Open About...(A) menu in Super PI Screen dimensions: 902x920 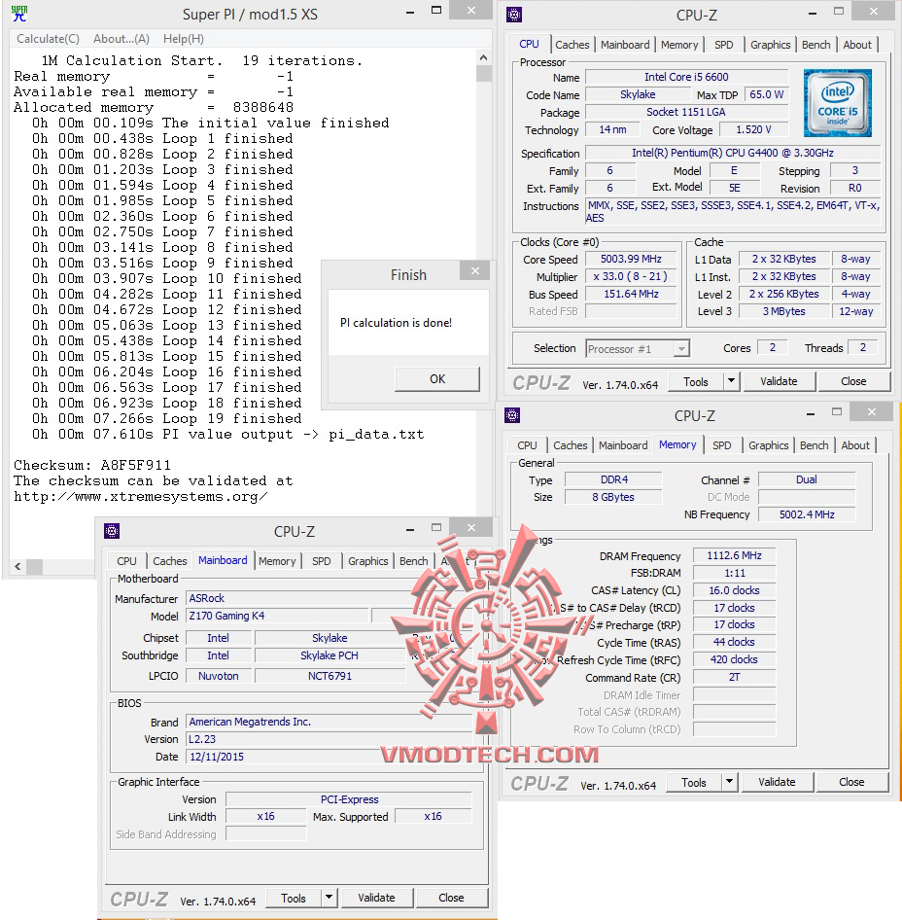tap(121, 39)
